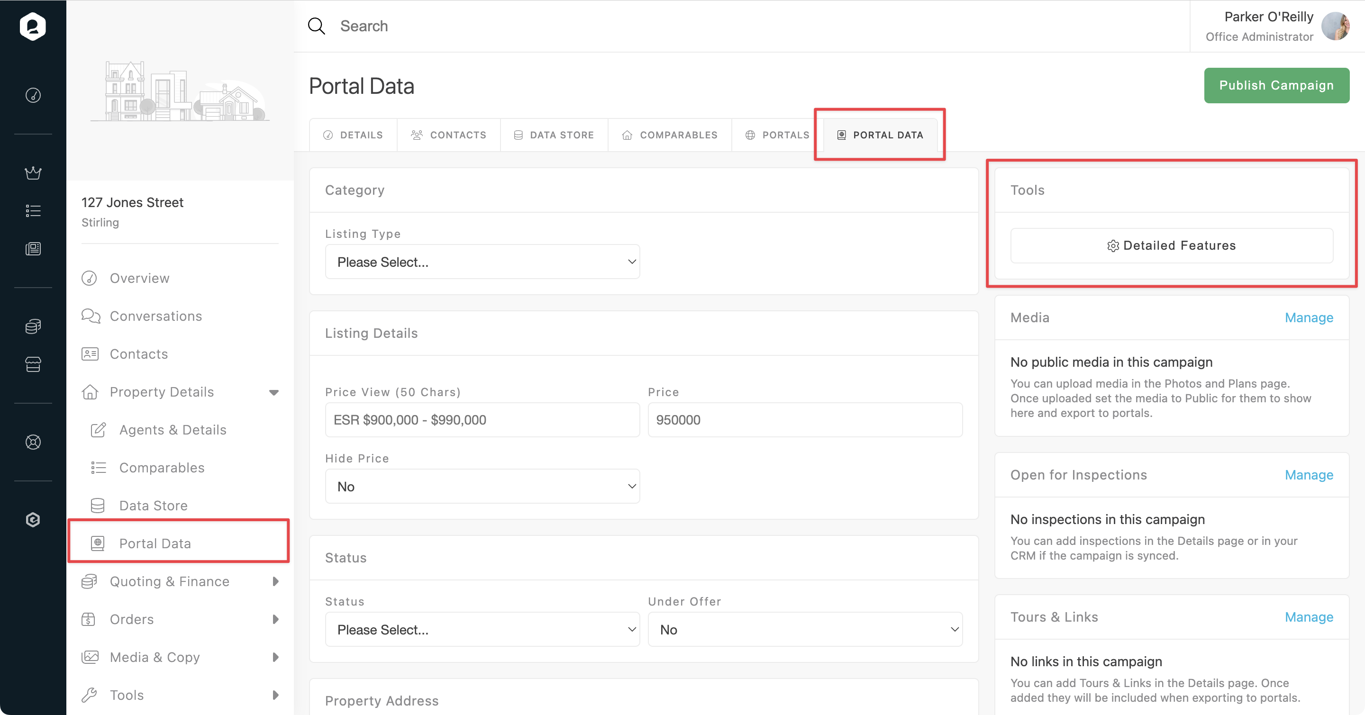Viewport: 1365px width, 715px height.
Task: Open the crown icon in left rail
Action: [33, 172]
